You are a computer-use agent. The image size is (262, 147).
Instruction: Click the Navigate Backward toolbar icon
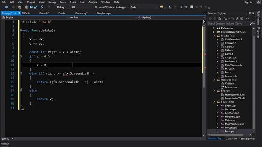(7, 7)
